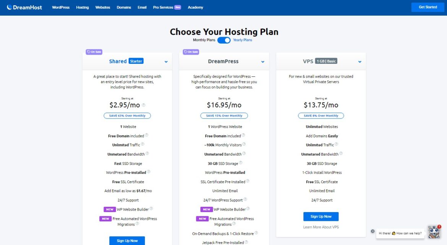Viewport: 447px width, 245px height.
Task: Click help icon for DreamPress 30 GB SSD Storage
Action: coord(241,162)
